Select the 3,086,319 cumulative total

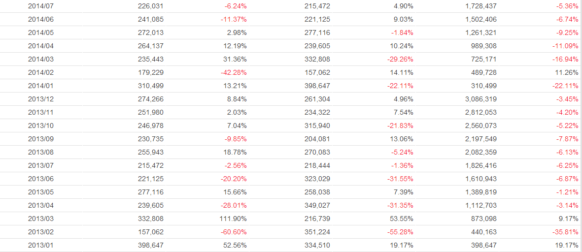(479, 99)
